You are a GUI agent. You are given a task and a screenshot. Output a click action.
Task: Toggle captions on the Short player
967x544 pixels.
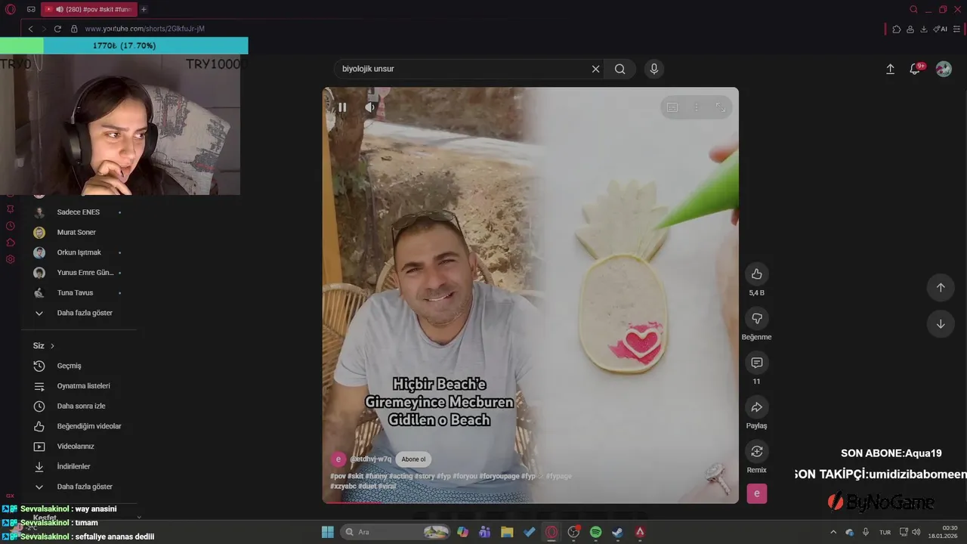click(x=672, y=107)
